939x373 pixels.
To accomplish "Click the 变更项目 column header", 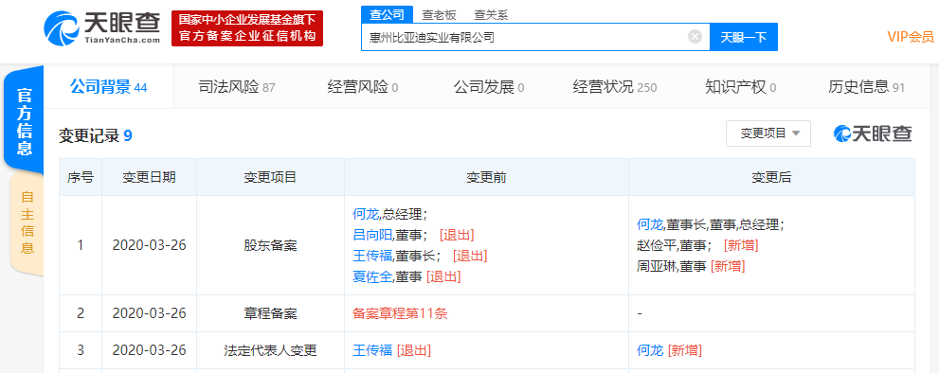I will [x=270, y=177].
